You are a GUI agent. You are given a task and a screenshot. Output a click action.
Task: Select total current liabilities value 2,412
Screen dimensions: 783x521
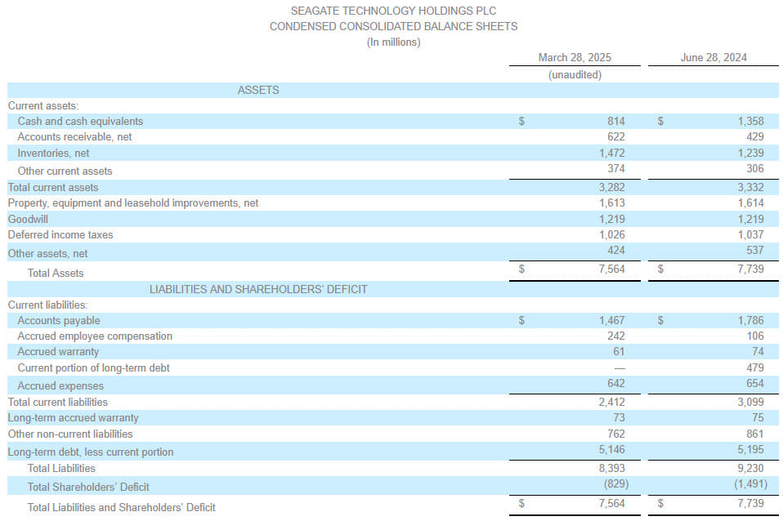611,403
